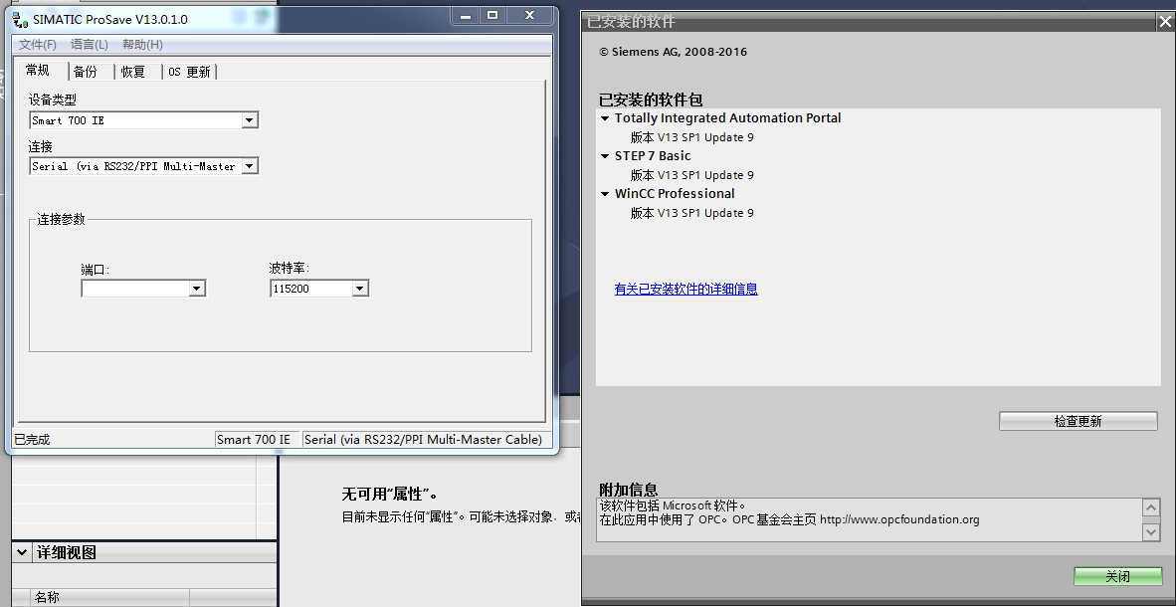Click the SIMATIC ProSave title bar icon
This screenshot has height=607, width=1176.
[x=20, y=19]
